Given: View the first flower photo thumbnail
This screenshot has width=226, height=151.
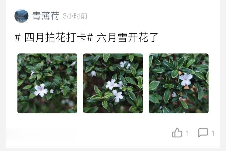Looking at the screenshot, I should tap(47, 83).
